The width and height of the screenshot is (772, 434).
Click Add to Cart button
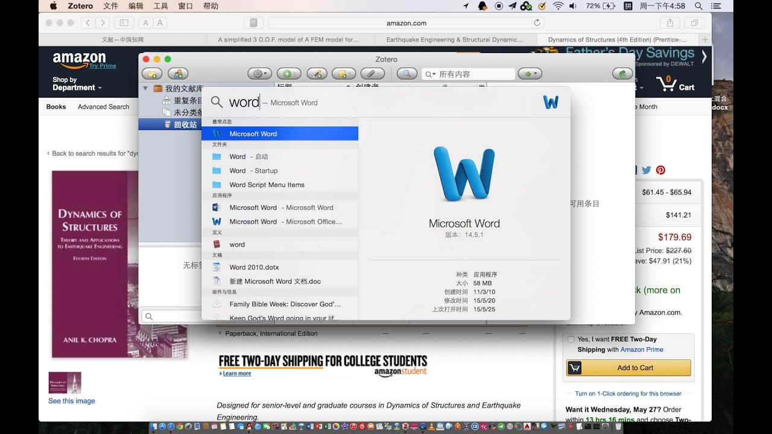628,368
